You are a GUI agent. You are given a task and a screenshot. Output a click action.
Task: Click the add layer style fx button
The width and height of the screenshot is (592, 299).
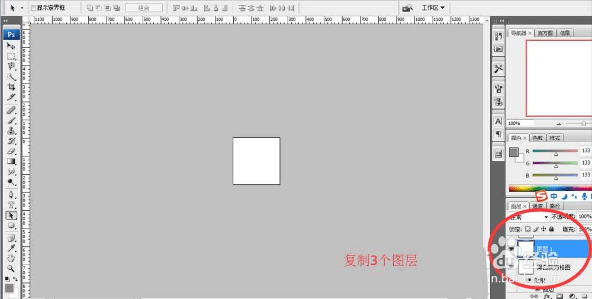[547, 297]
